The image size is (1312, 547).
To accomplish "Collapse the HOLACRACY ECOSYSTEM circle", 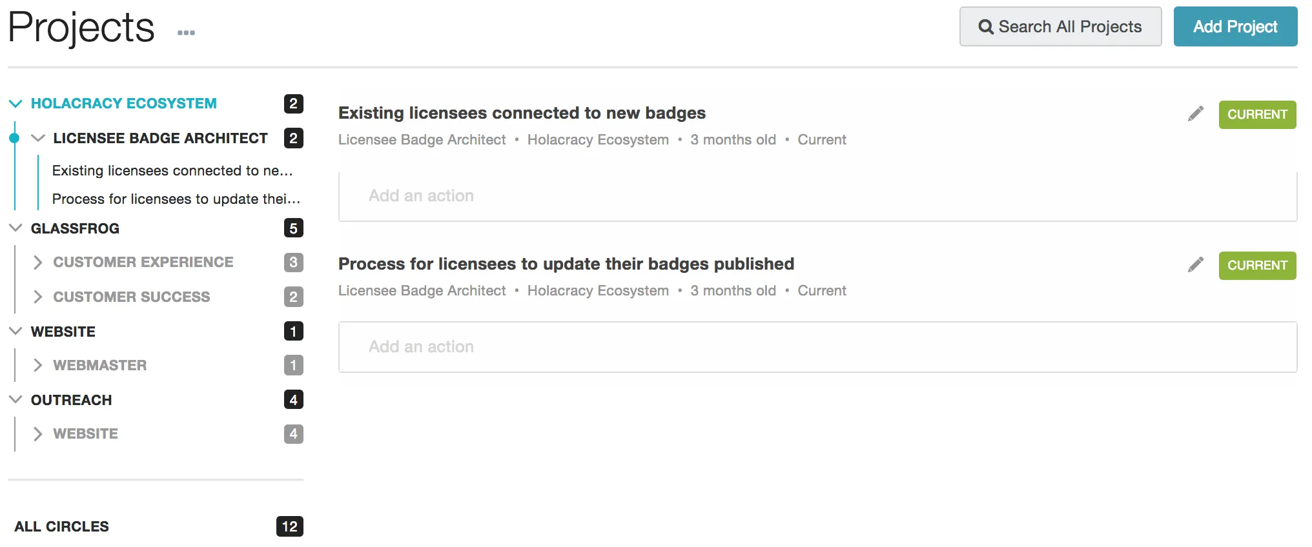I will point(15,103).
